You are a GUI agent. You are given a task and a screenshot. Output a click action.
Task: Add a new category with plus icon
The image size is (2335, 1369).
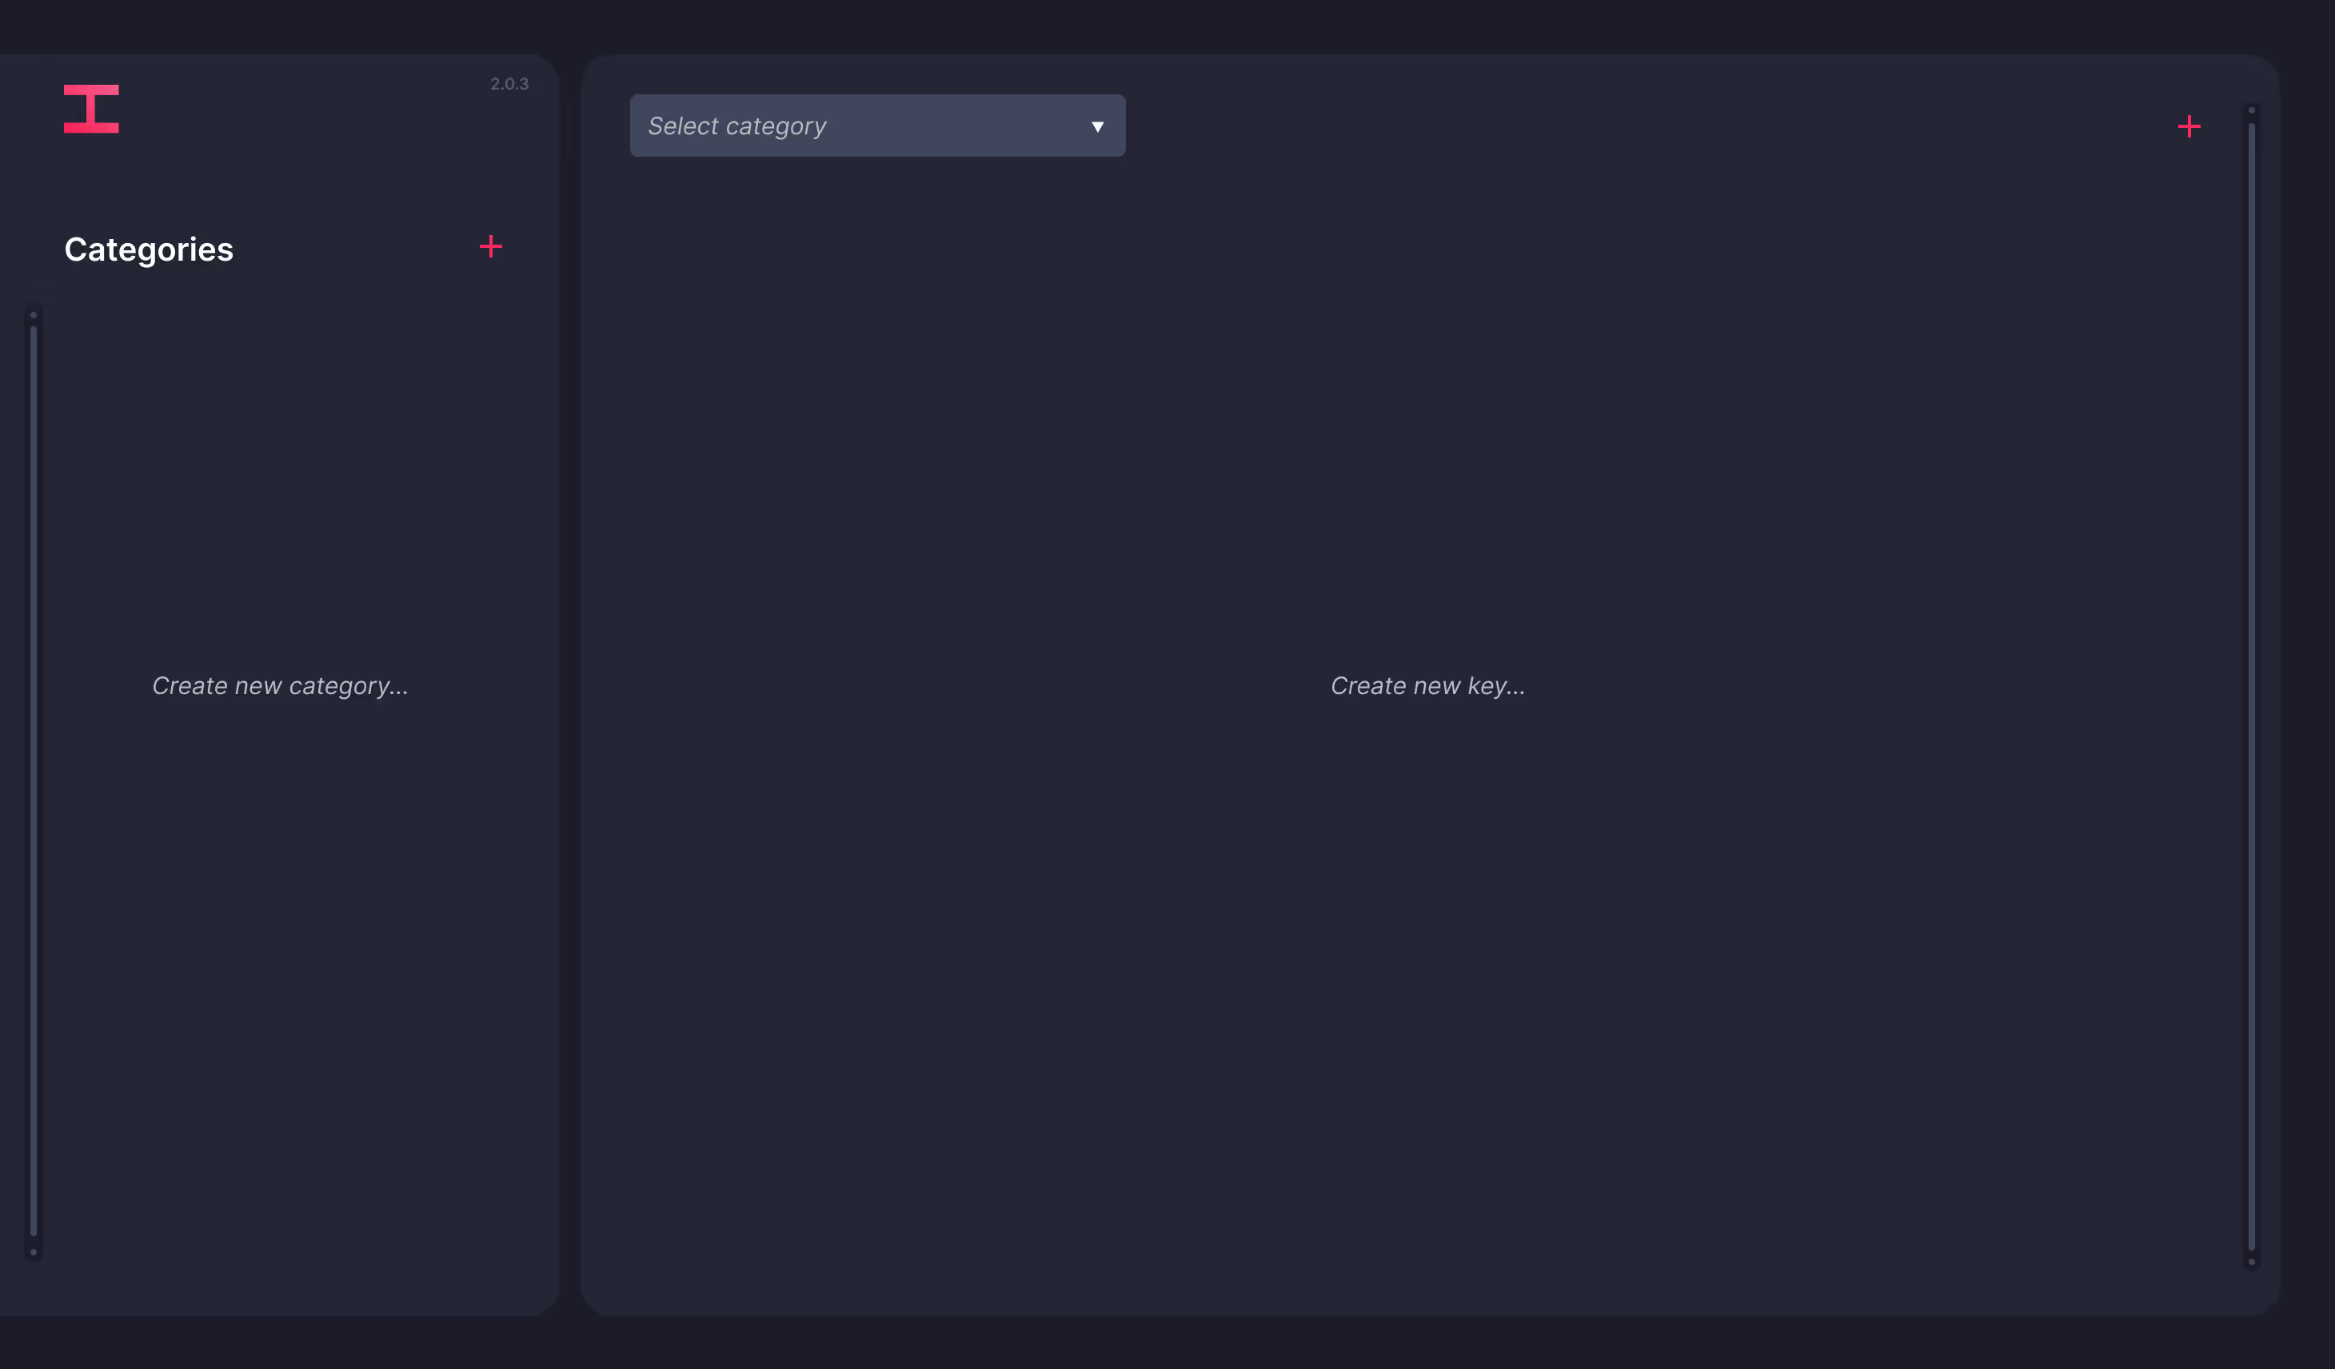490,246
